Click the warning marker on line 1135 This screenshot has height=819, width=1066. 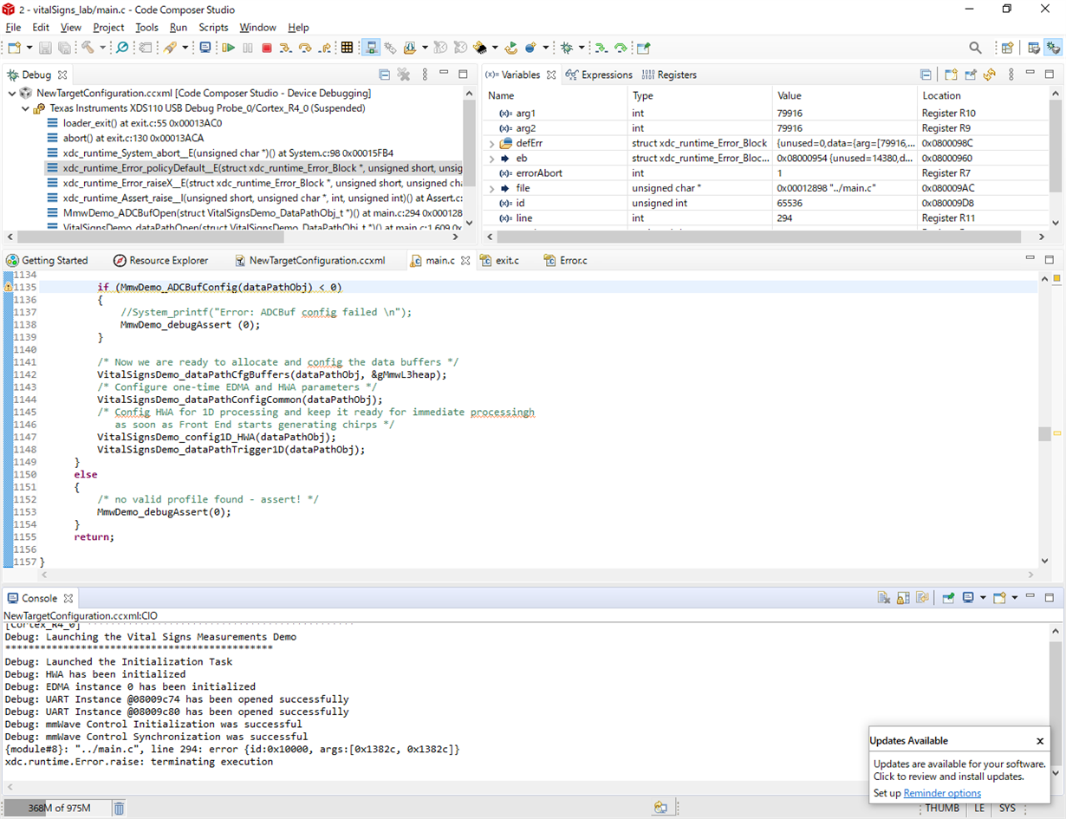[9, 287]
